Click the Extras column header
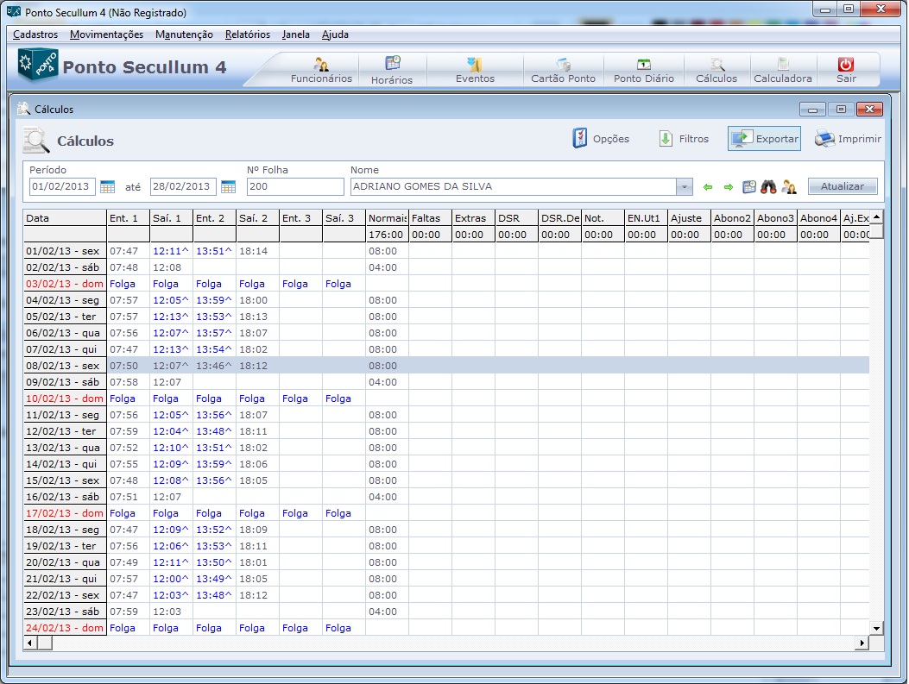This screenshot has height=684, width=909. [474, 218]
